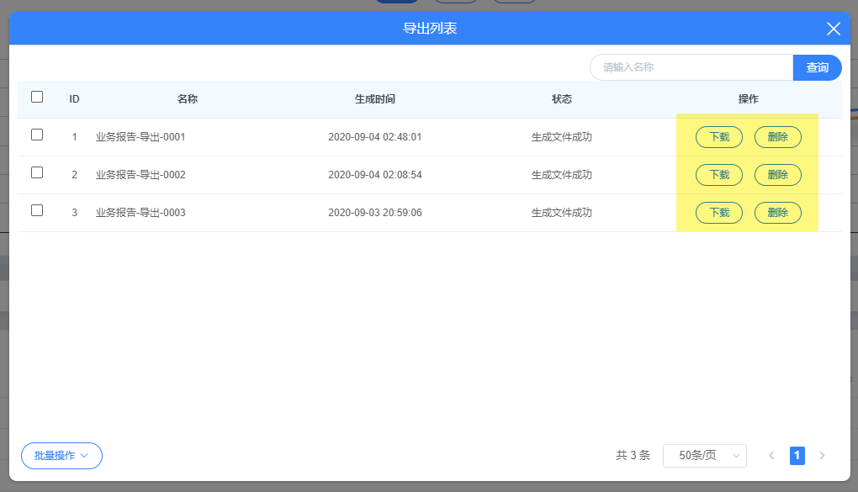Viewport: 858px width, 492px height.
Task: Select page number 1 in pagination
Action: tap(797, 455)
